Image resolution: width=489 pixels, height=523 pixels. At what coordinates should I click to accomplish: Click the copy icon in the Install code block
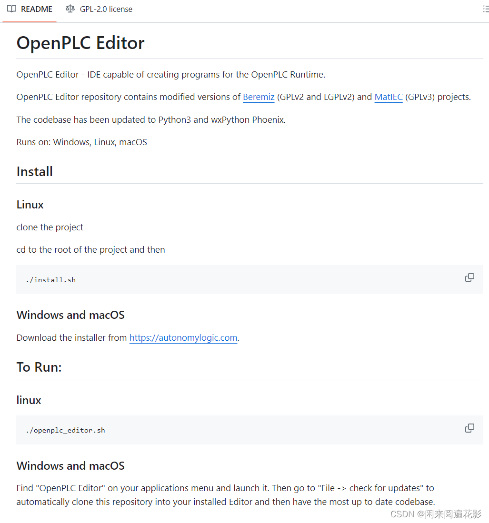click(x=469, y=277)
